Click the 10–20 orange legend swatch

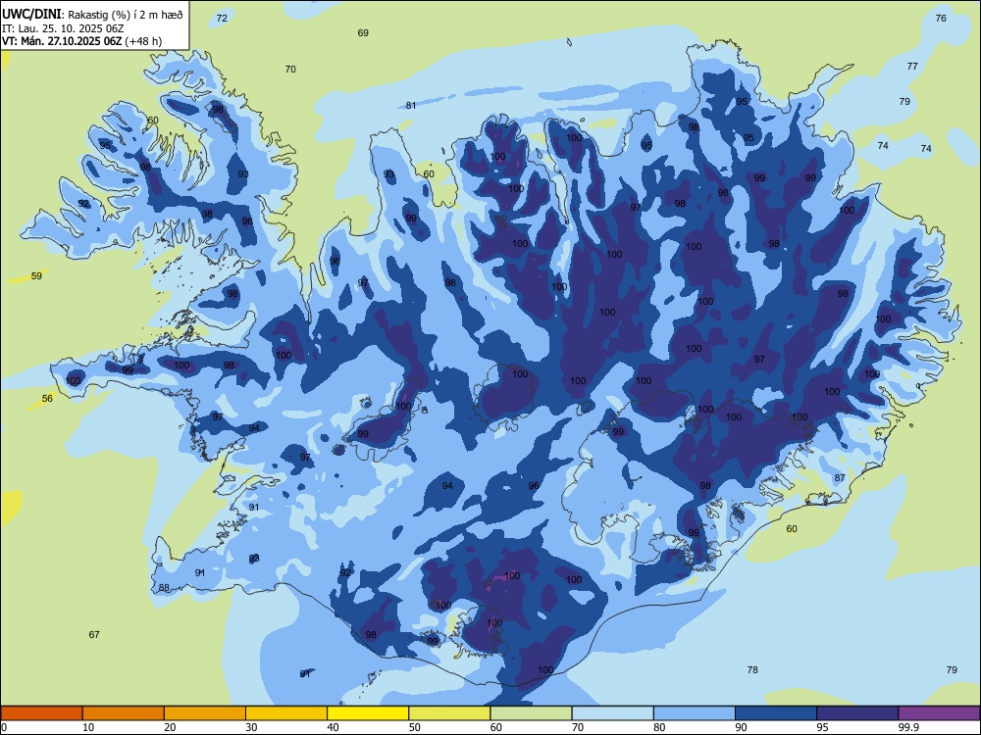124,713
